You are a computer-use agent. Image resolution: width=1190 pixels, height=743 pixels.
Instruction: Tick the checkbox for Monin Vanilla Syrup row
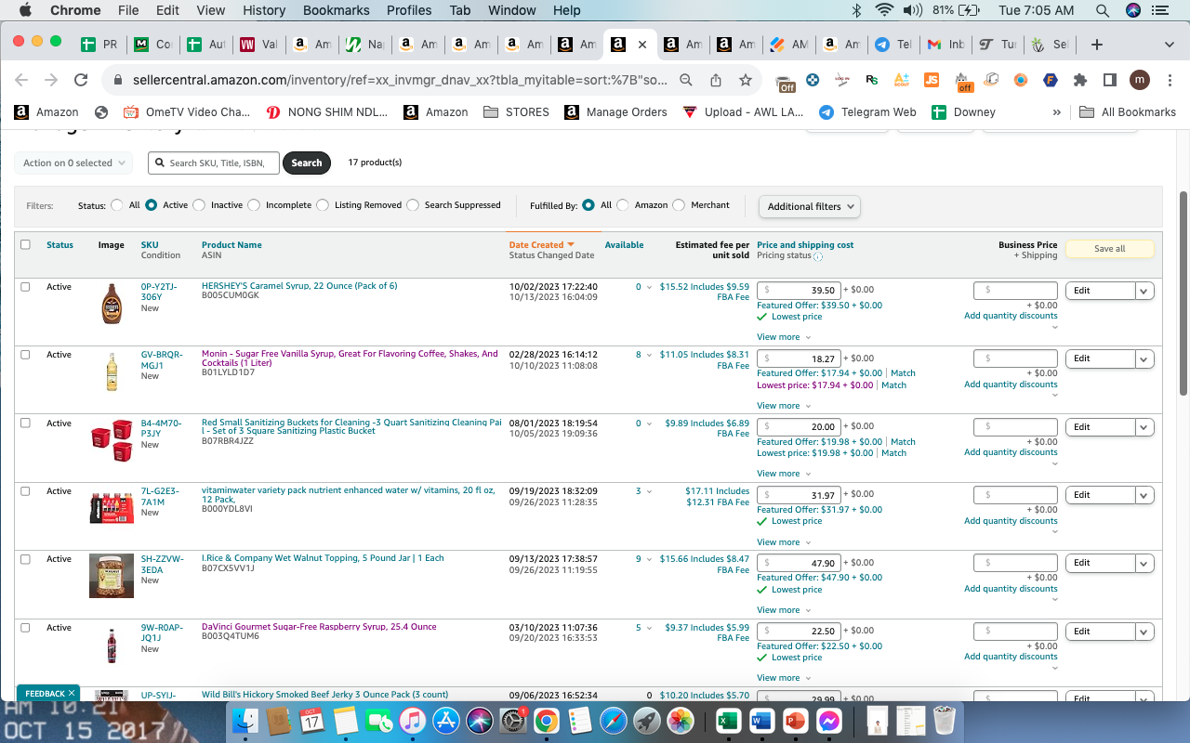pyautogui.click(x=25, y=355)
